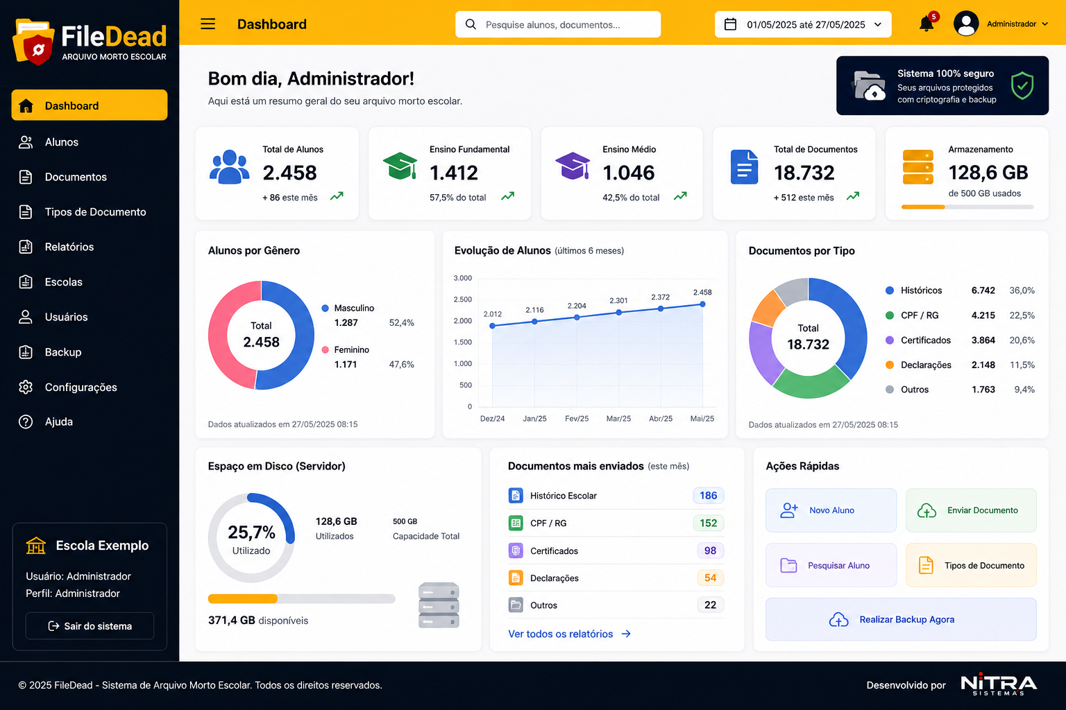Screen dimensions: 1066x710
Task: Click the search magnifier icon
Action: click(x=471, y=24)
